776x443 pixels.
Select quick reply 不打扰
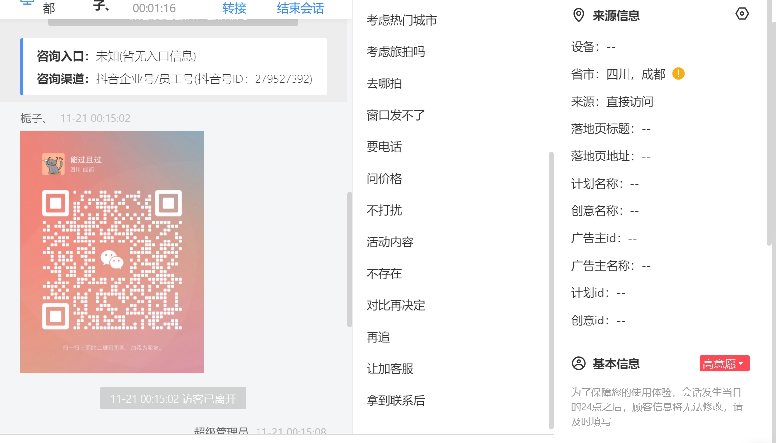[x=384, y=210]
